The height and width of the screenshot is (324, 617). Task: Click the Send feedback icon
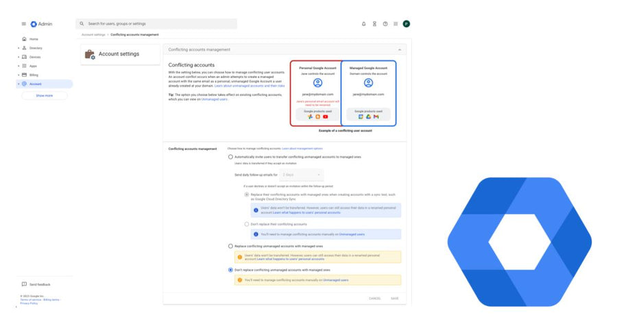tap(25, 284)
